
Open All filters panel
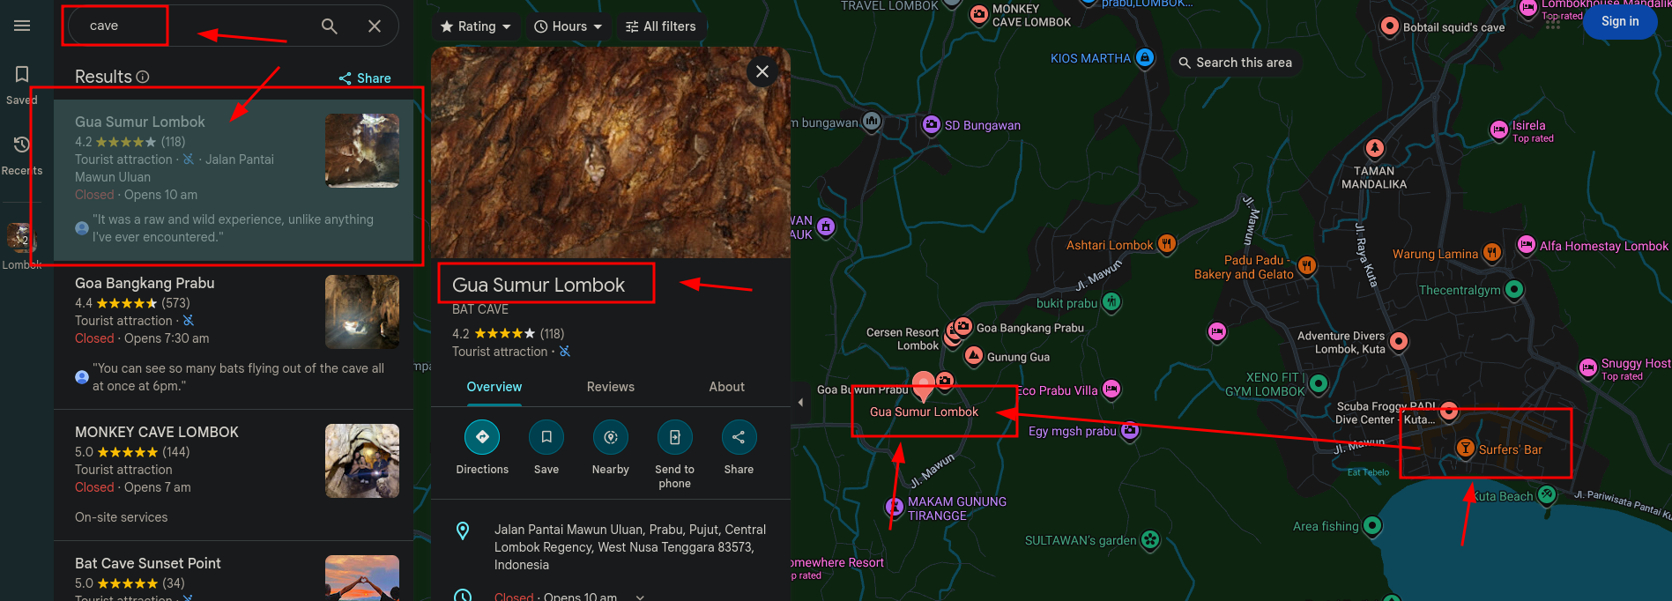click(x=661, y=26)
